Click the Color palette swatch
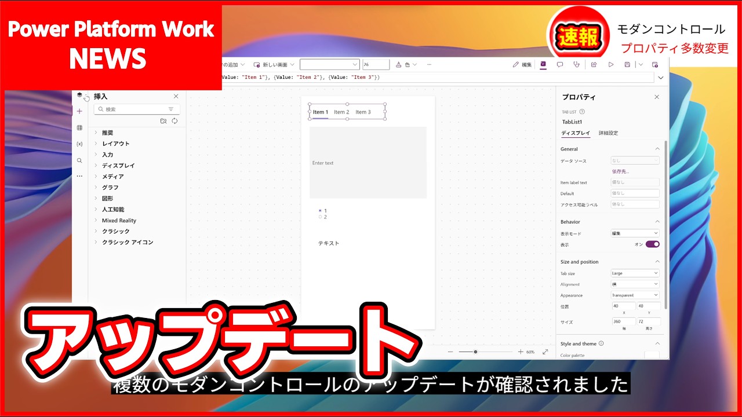This screenshot has width=742, height=417. (652, 356)
